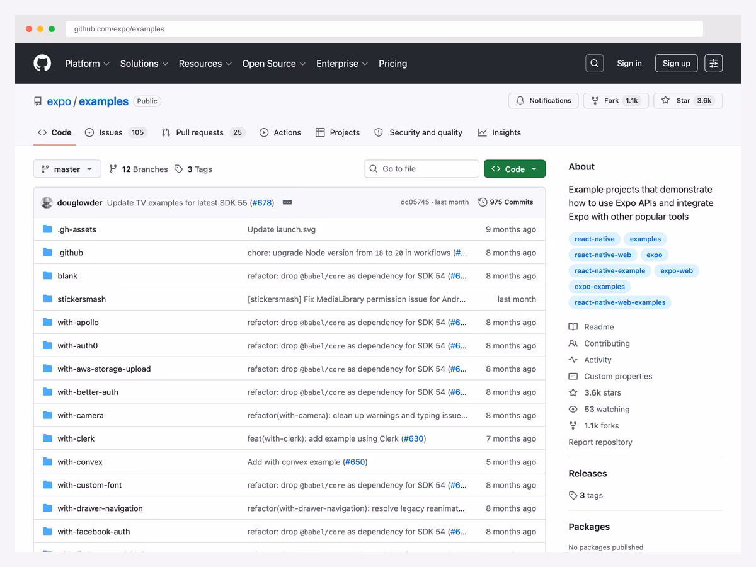The image size is (756, 567).
Task: Open appearance settings icon in header
Action: point(713,63)
